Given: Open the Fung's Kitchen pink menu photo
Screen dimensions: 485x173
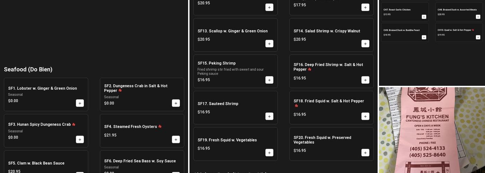Looking at the screenshot, I should [432, 130].
